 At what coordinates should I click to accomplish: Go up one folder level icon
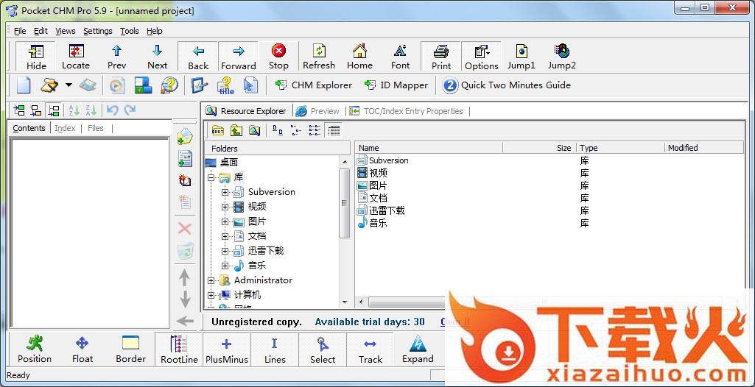236,130
